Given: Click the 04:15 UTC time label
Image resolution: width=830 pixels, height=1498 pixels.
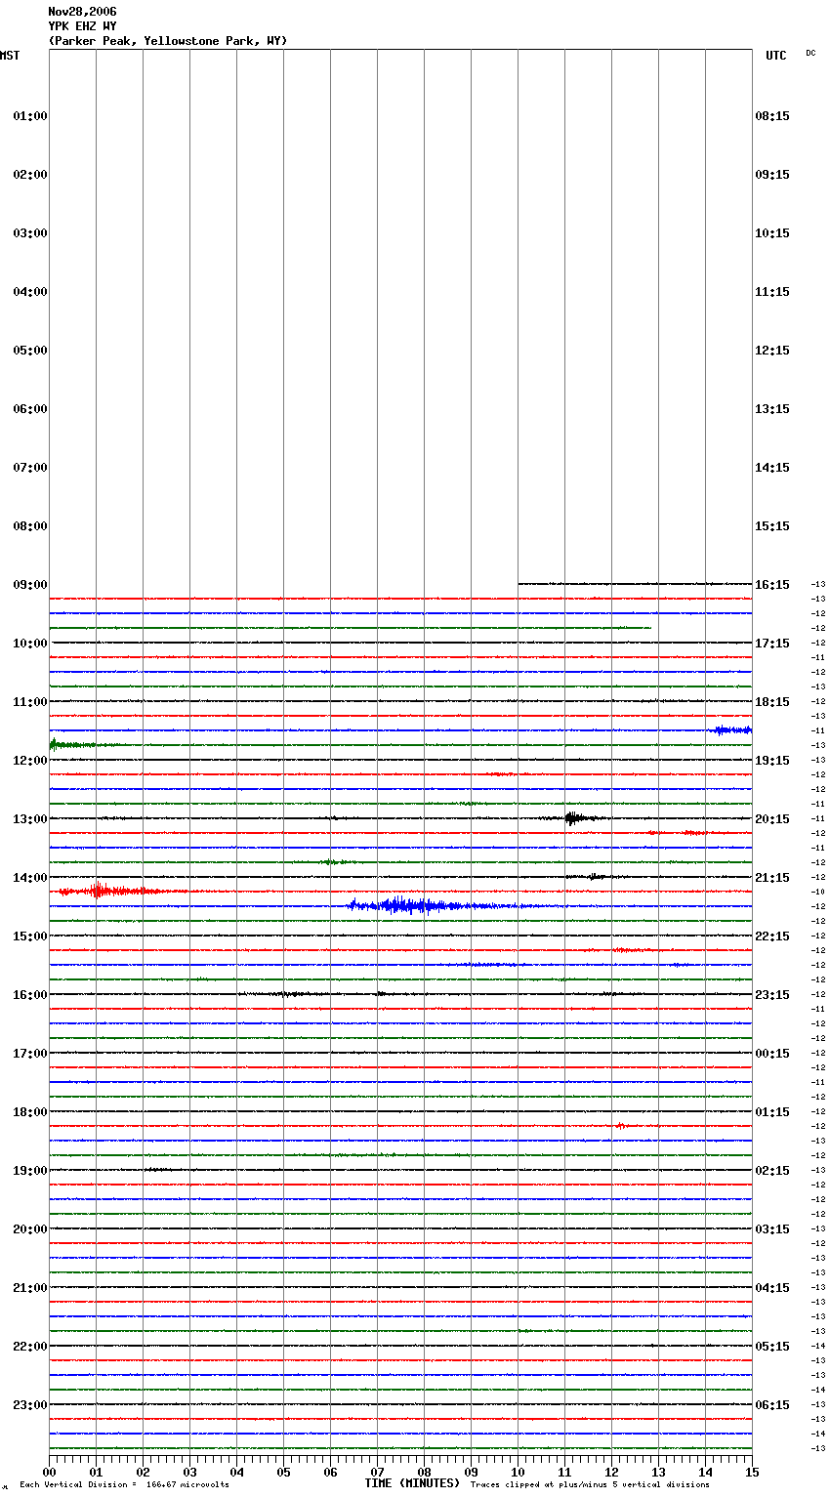Looking at the screenshot, I should coord(772,1288).
